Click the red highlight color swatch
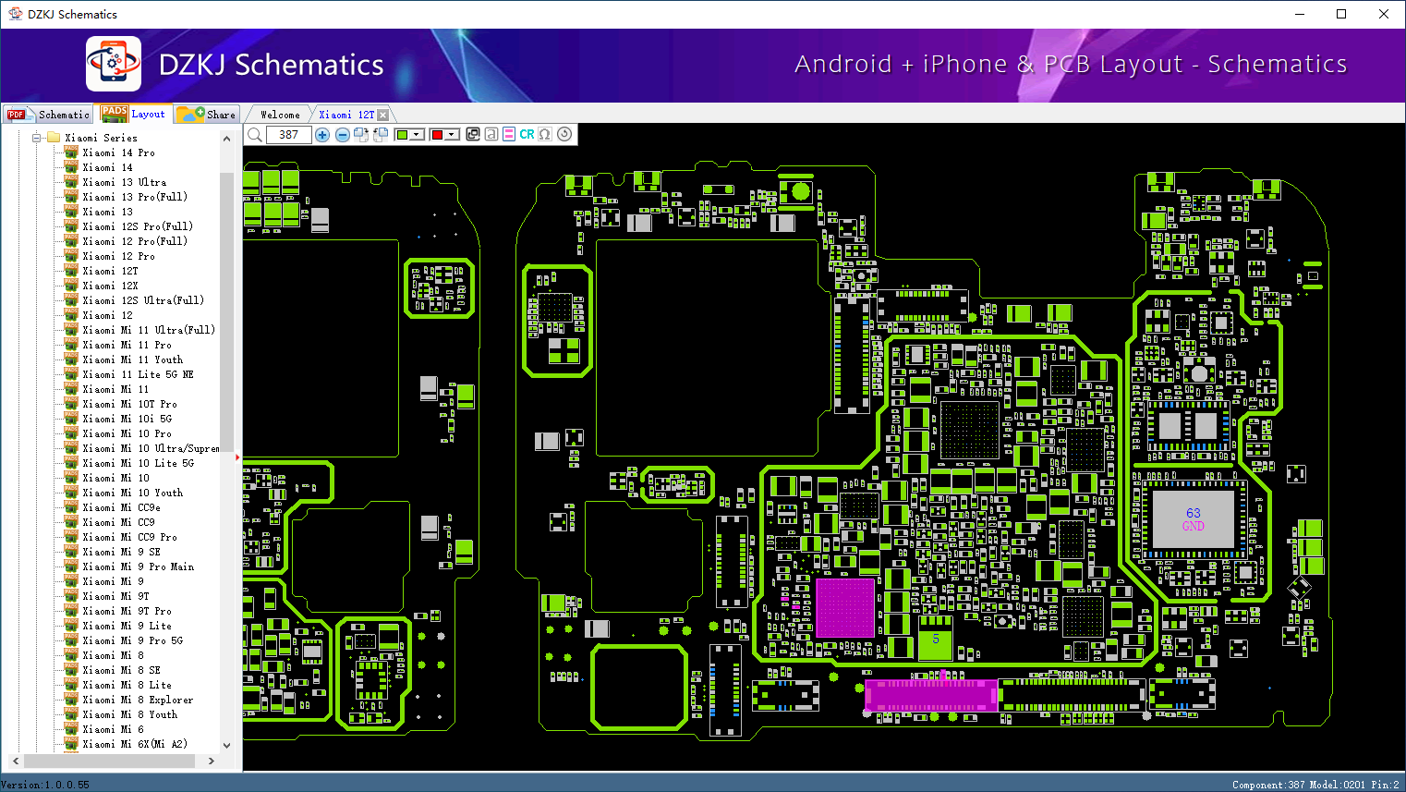The image size is (1406, 792). [437, 135]
